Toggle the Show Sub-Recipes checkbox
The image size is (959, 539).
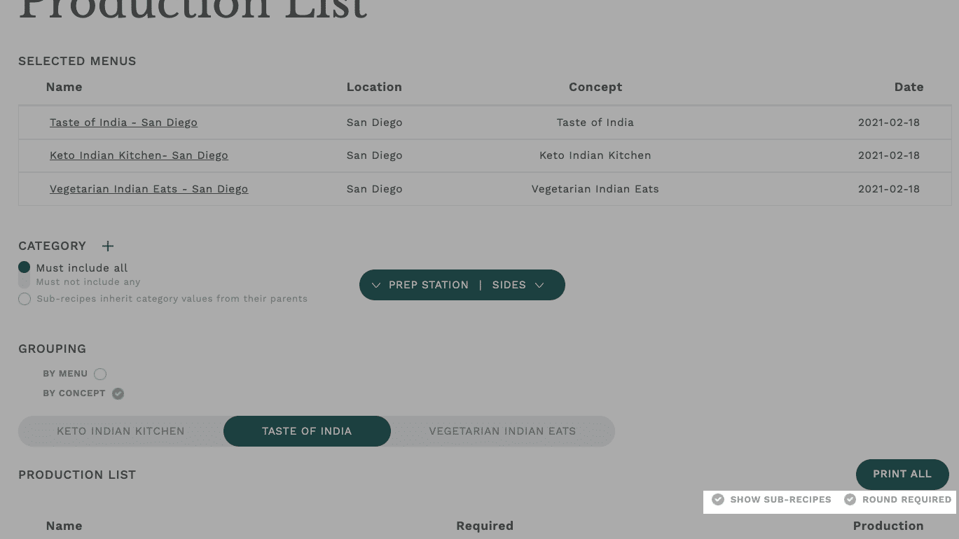coord(718,500)
